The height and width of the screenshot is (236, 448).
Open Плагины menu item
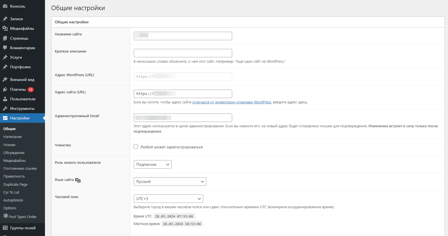(22, 89)
